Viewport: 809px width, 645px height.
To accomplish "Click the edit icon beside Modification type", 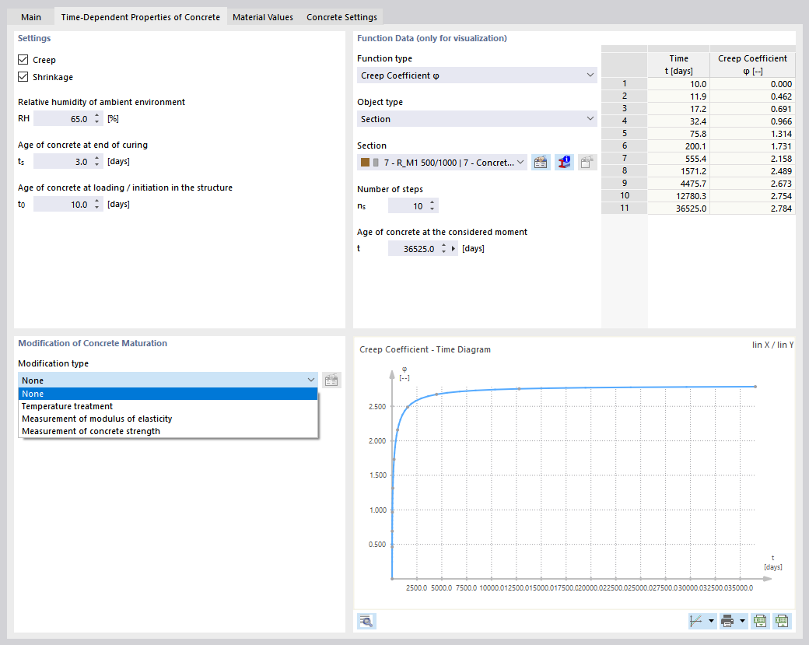I will pos(331,380).
